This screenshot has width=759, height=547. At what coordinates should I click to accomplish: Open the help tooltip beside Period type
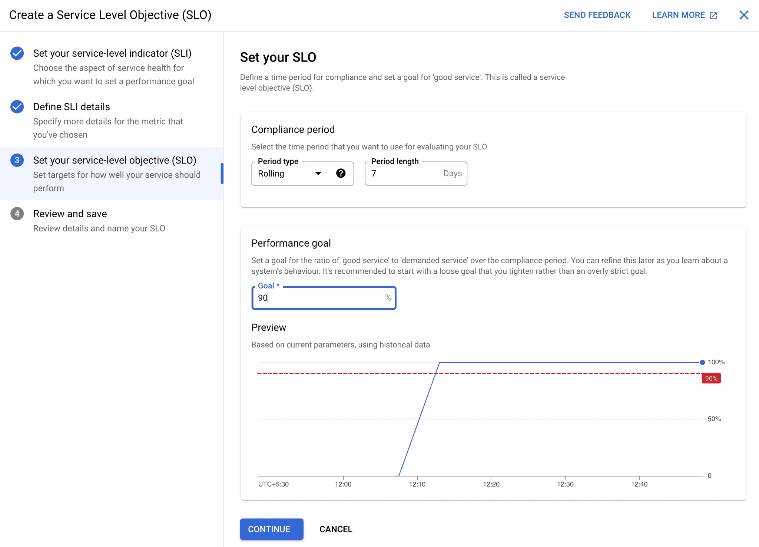pyautogui.click(x=341, y=173)
